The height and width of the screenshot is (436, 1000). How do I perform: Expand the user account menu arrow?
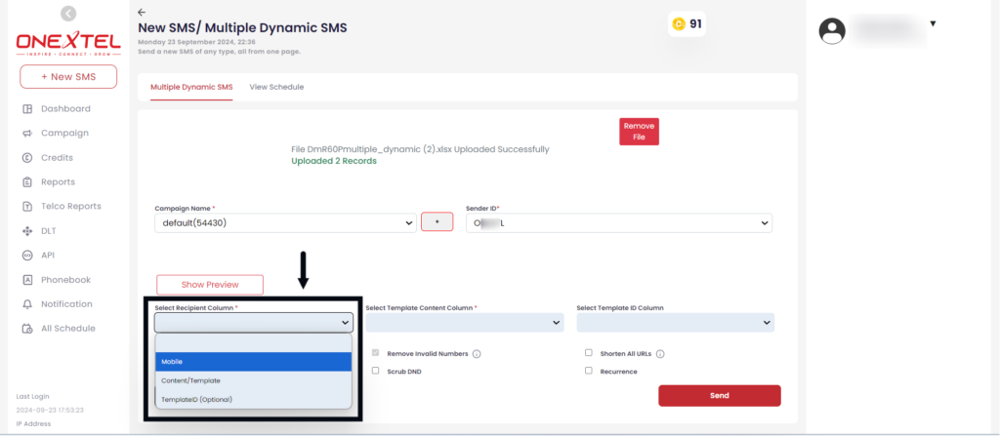(x=933, y=23)
